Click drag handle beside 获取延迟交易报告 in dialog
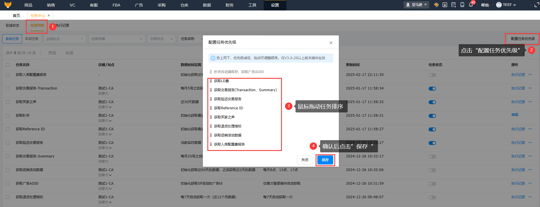This screenshot has width=540, height=207. click(x=211, y=99)
